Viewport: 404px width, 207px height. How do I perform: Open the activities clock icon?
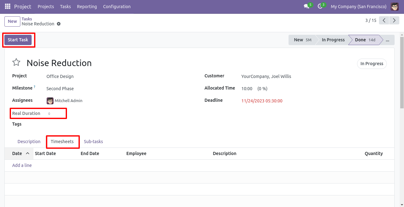(320, 7)
